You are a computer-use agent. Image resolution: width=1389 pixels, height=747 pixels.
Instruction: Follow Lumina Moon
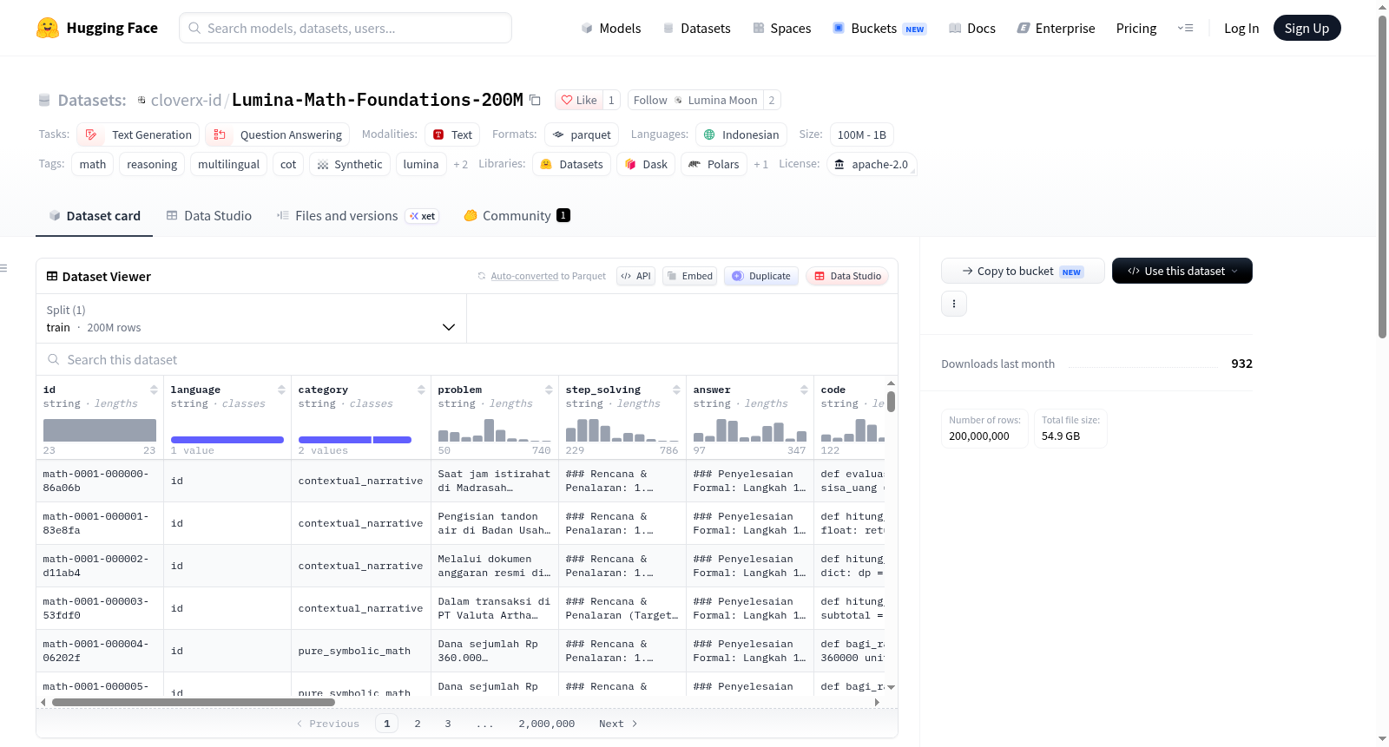695,100
